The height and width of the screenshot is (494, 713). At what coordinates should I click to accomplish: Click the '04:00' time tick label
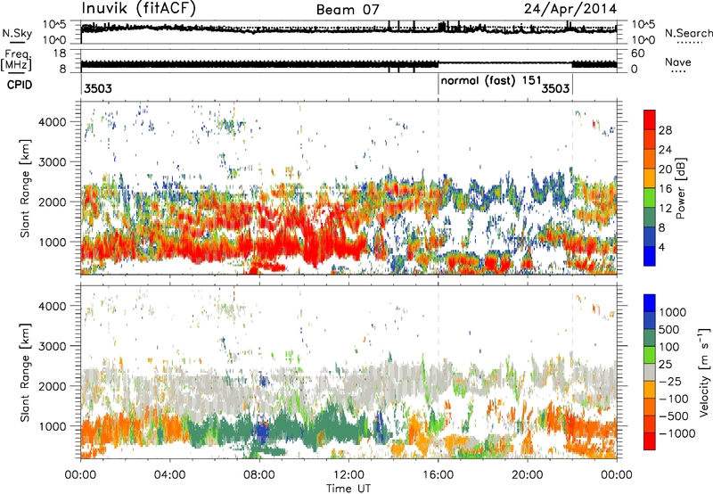[x=170, y=475]
